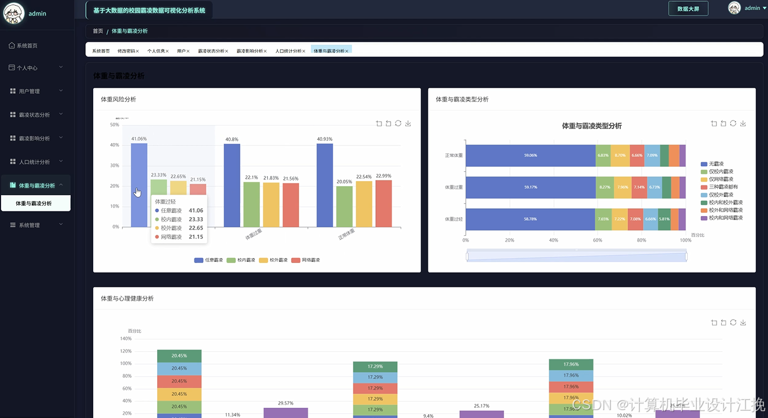
Task: Click the system title banner at top
Action: click(x=149, y=10)
